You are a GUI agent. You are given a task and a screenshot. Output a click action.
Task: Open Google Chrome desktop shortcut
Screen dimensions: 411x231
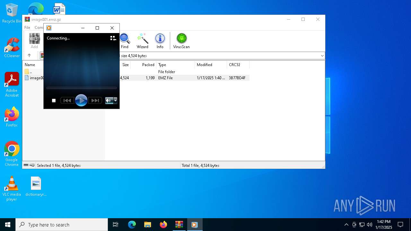(x=12, y=154)
